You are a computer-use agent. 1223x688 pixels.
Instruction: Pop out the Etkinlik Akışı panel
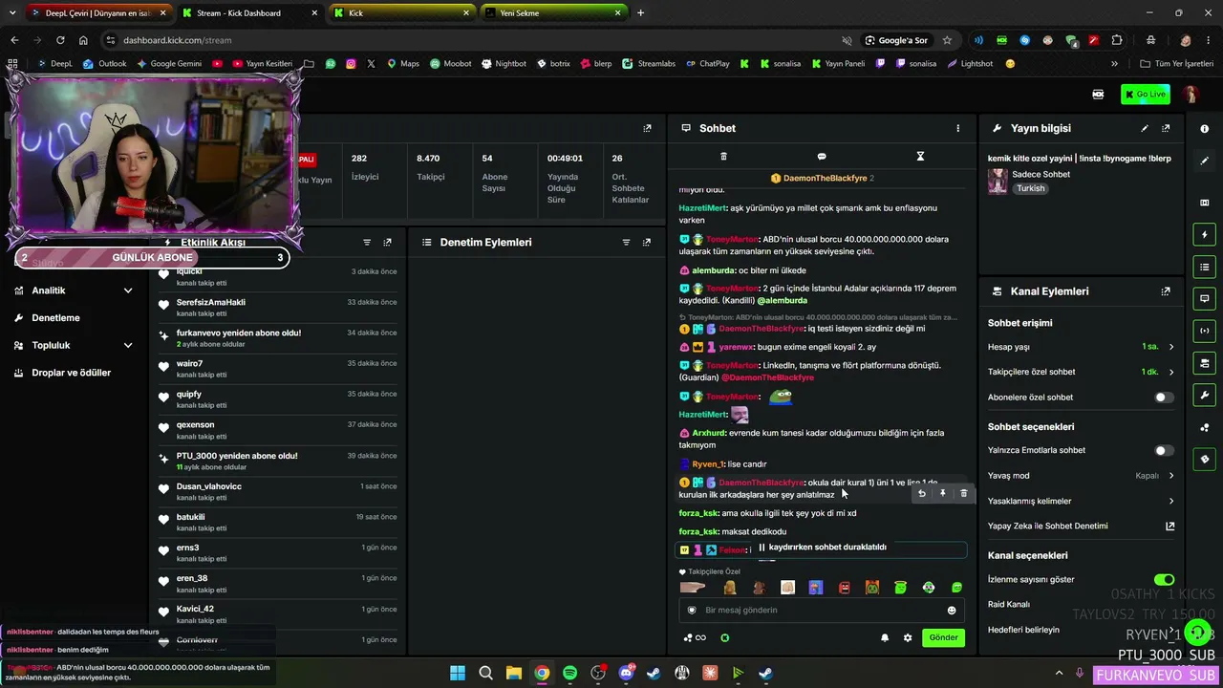click(387, 243)
